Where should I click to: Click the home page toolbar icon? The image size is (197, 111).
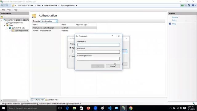pyautogui.click(x=189, y=6)
